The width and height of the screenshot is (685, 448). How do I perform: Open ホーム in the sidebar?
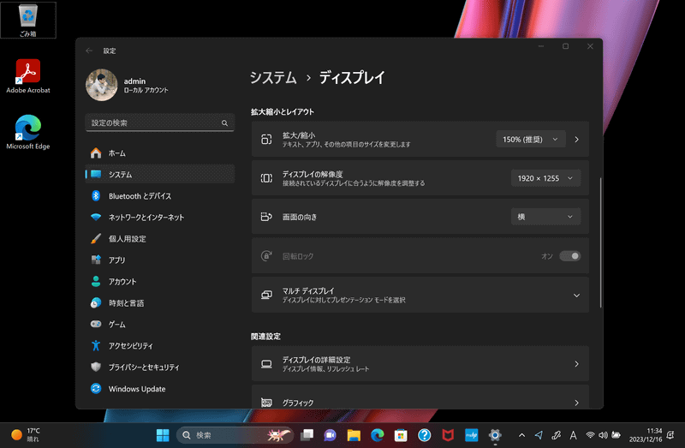(160, 153)
